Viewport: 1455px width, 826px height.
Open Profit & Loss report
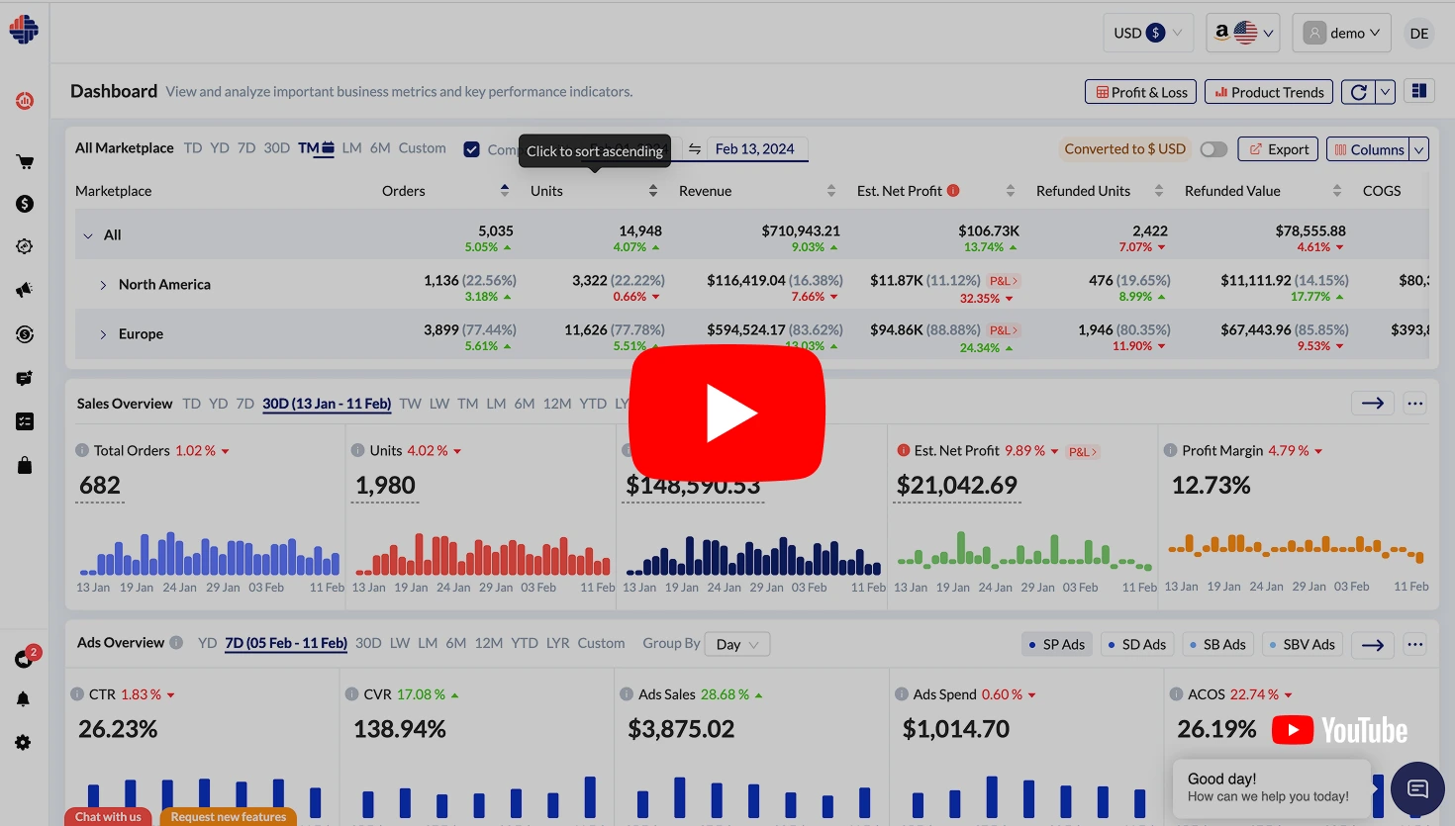(x=1141, y=92)
